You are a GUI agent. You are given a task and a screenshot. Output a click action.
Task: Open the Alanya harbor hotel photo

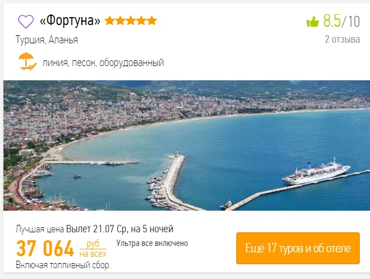tap(187, 145)
